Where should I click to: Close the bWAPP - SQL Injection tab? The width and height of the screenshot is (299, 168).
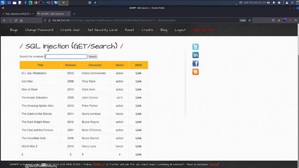click(x=68, y=14)
